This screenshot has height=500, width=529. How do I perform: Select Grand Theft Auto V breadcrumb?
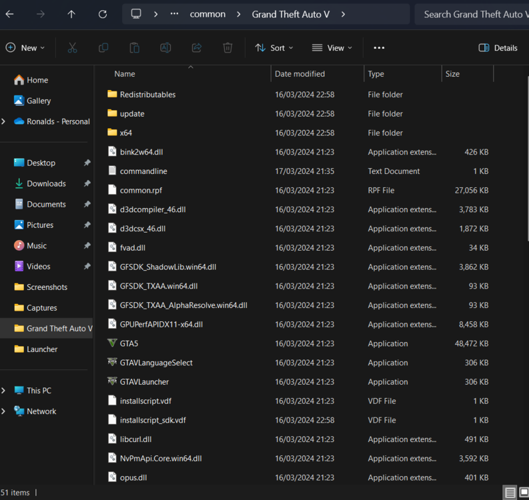(290, 14)
